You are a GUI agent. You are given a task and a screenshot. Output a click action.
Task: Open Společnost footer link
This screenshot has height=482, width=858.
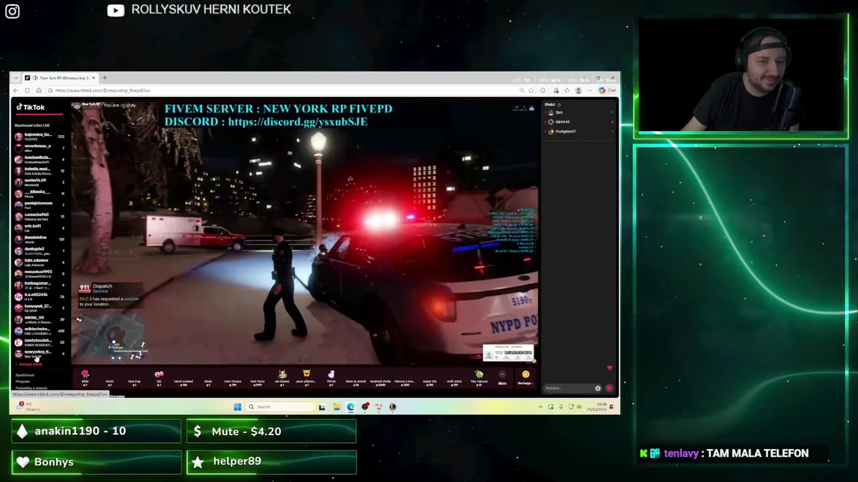(25, 375)
